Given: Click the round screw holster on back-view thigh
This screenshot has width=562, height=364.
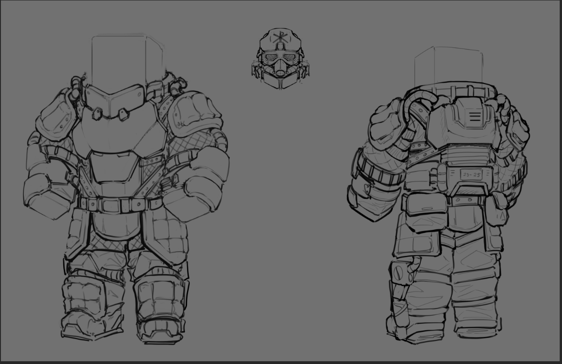Looking at the screenshot, I should [397, 273].
